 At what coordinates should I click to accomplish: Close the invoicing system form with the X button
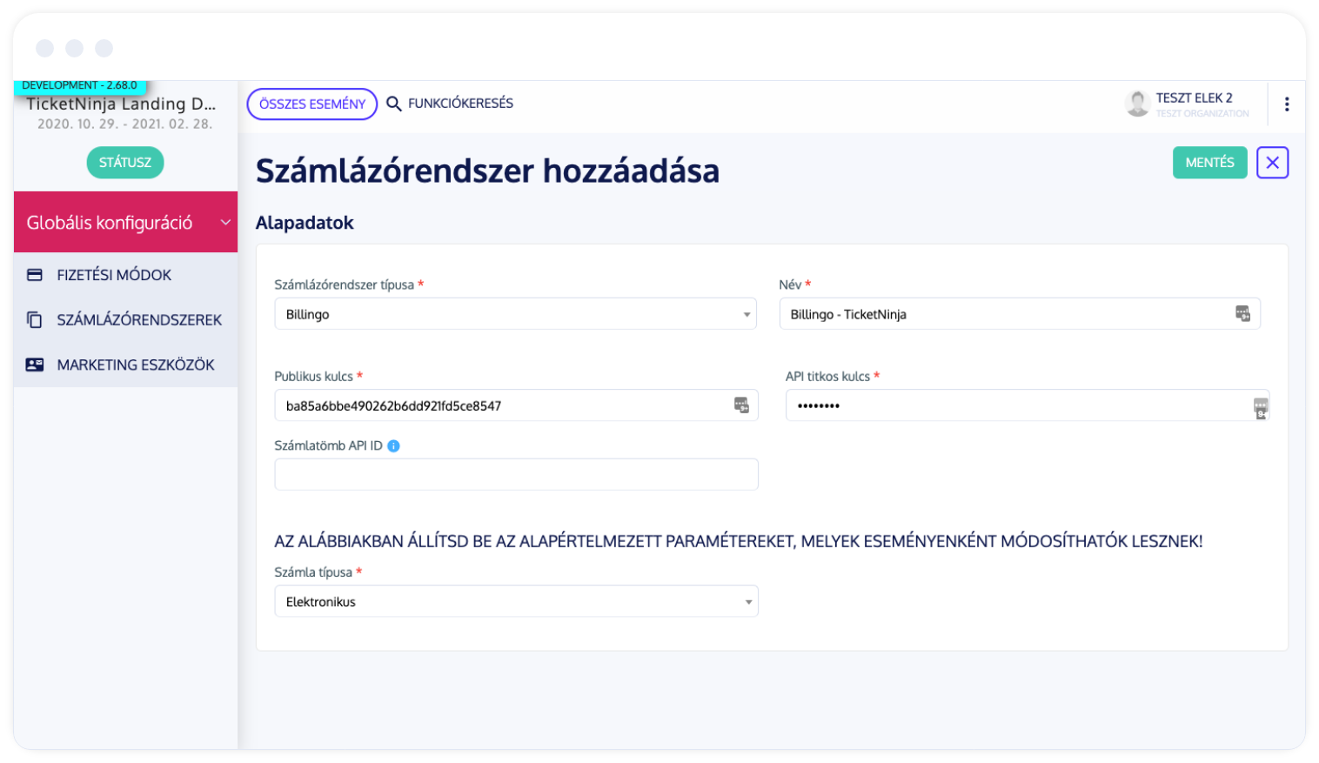(x=1272, y=163)
